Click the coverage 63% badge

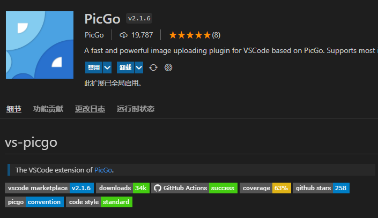click(x=265, y=188)
